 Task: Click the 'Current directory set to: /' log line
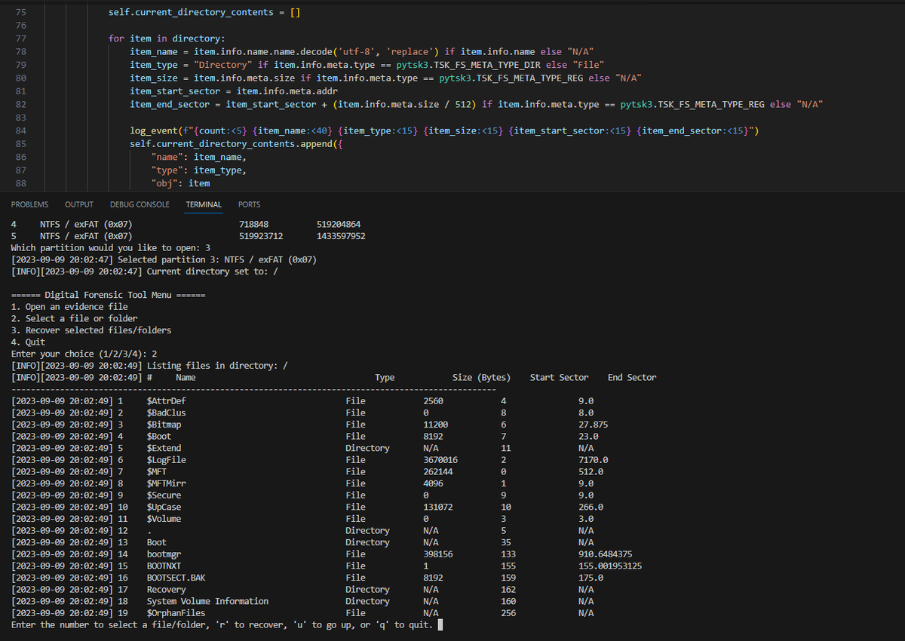[145, 271]
